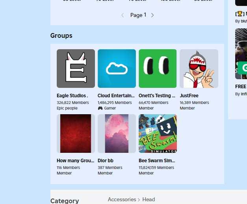Screen dimensions: 247x204
Task: Click the How many Grou... group name
Action: 76,161
